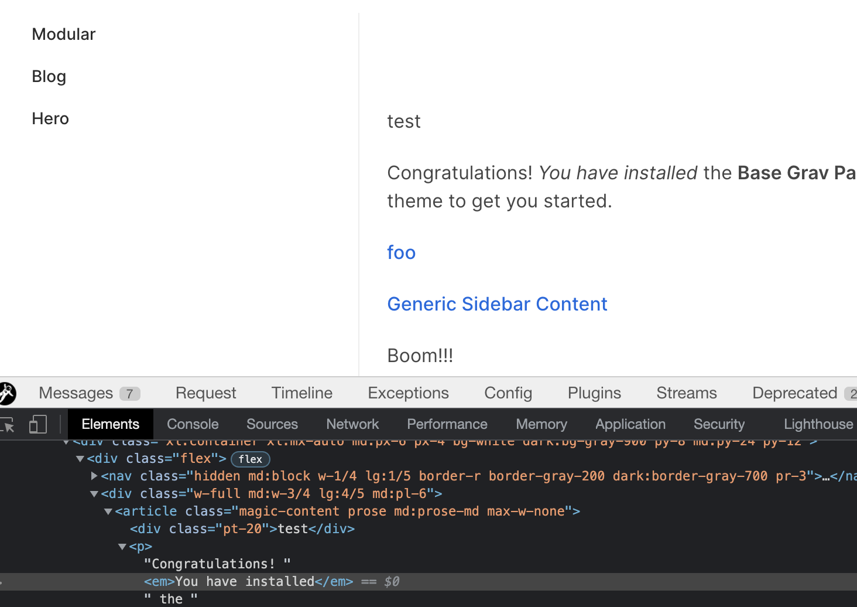Toggle the device emulation toolbar
Image resolution: width=857 pixels, height=607 pixels.
coord(37,424)
